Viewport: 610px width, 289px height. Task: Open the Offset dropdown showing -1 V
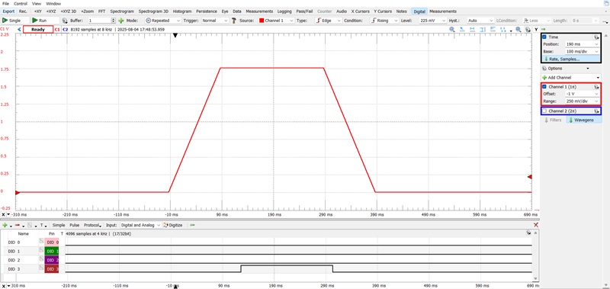point(583,94)
